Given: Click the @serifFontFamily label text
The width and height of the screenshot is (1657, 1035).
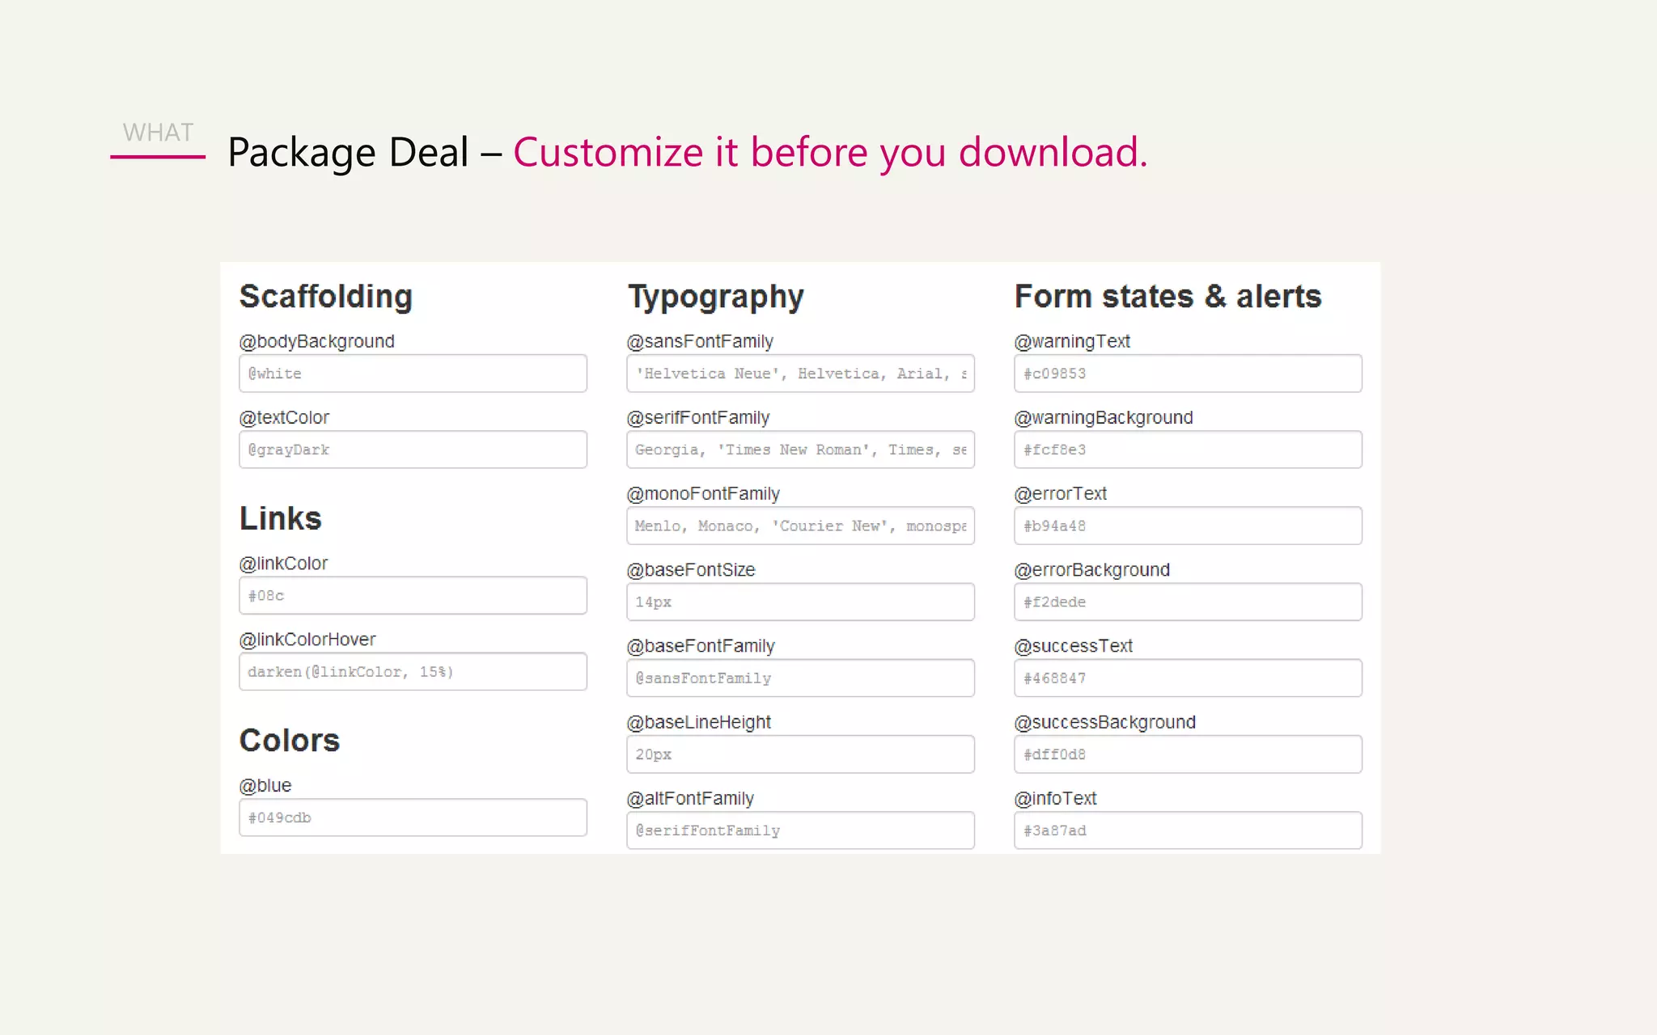Looking at the screenshot, I should 698,417.
